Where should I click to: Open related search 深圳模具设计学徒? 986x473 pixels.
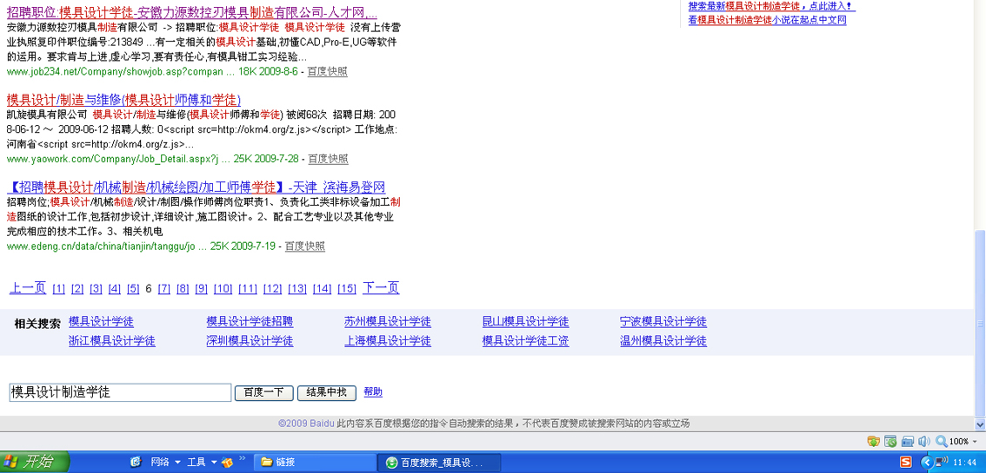pyautogui.click(x=250, y=341)
